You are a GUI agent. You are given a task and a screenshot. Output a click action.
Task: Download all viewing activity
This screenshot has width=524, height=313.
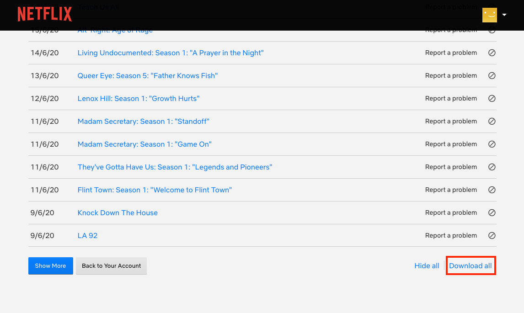pos(470,266)
